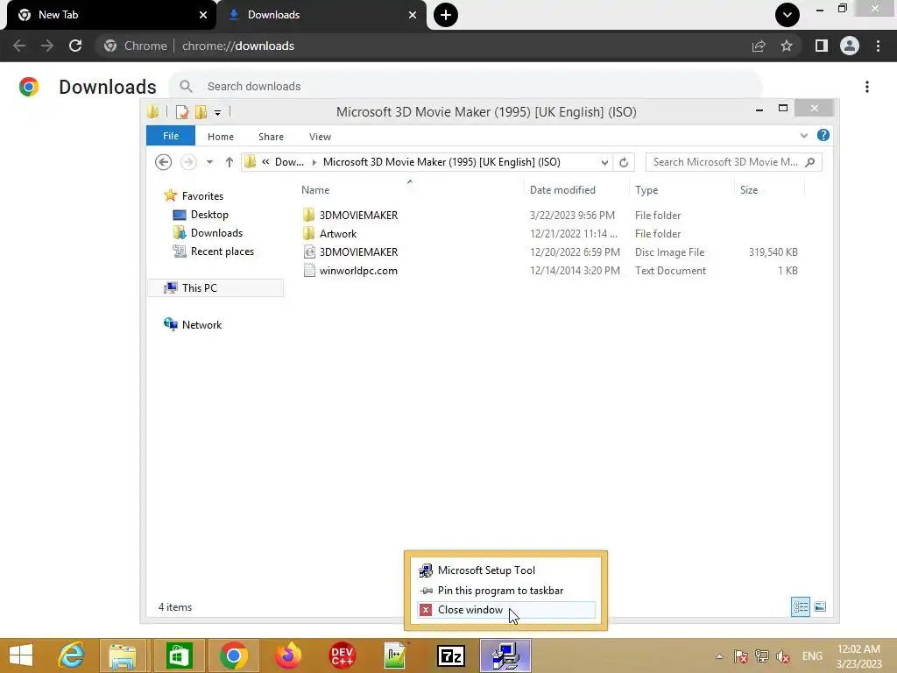The height and width of the screenshot is (673, 897).
Task: Open the Home ribbon tab
Action: click(x=220, y=137)
